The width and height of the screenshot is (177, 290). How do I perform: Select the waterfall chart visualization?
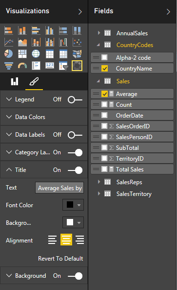[x=63, y=42]
